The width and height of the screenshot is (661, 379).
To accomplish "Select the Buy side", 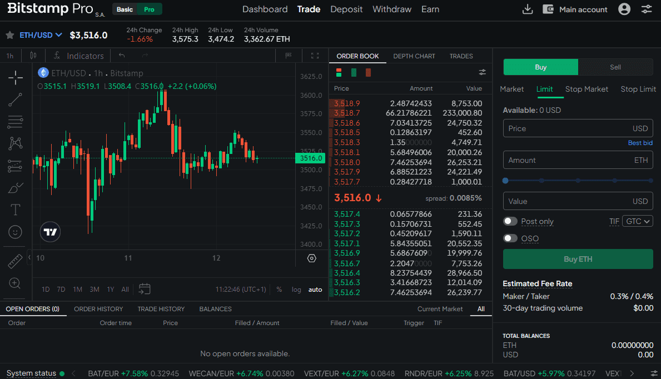I will (540, 67).
